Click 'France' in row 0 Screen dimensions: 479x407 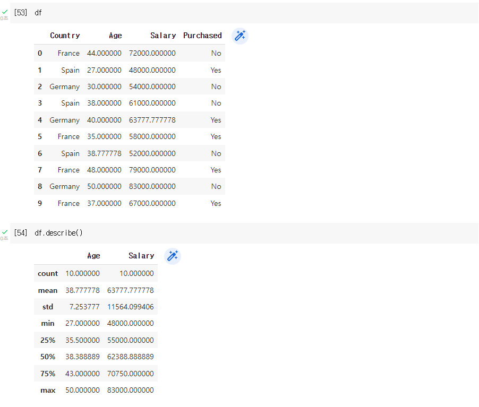coord(69,54)
